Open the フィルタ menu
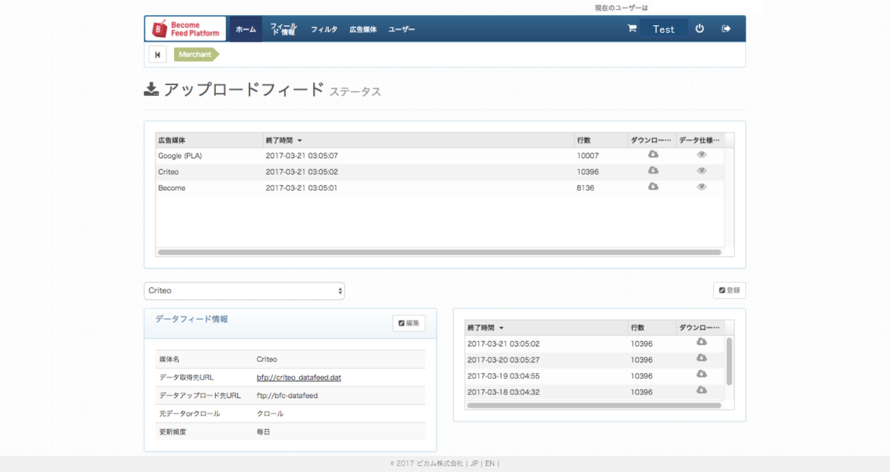This screenshot has width=890, height=472. 324,29
